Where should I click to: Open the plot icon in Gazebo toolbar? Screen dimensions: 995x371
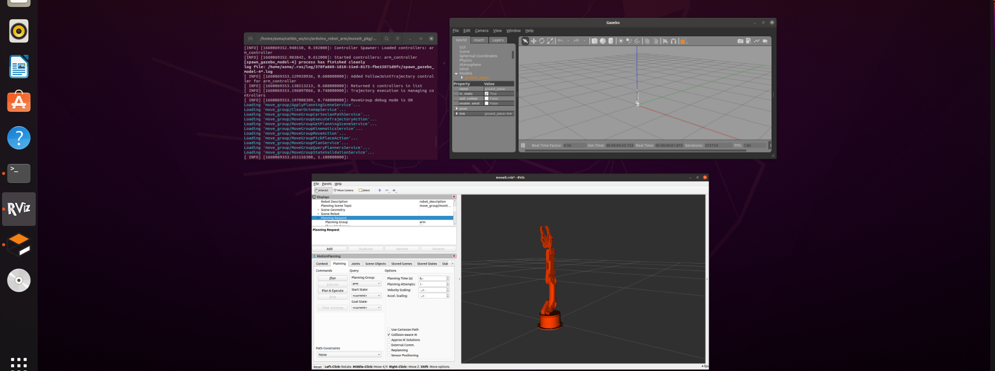[x=757, y=41]
